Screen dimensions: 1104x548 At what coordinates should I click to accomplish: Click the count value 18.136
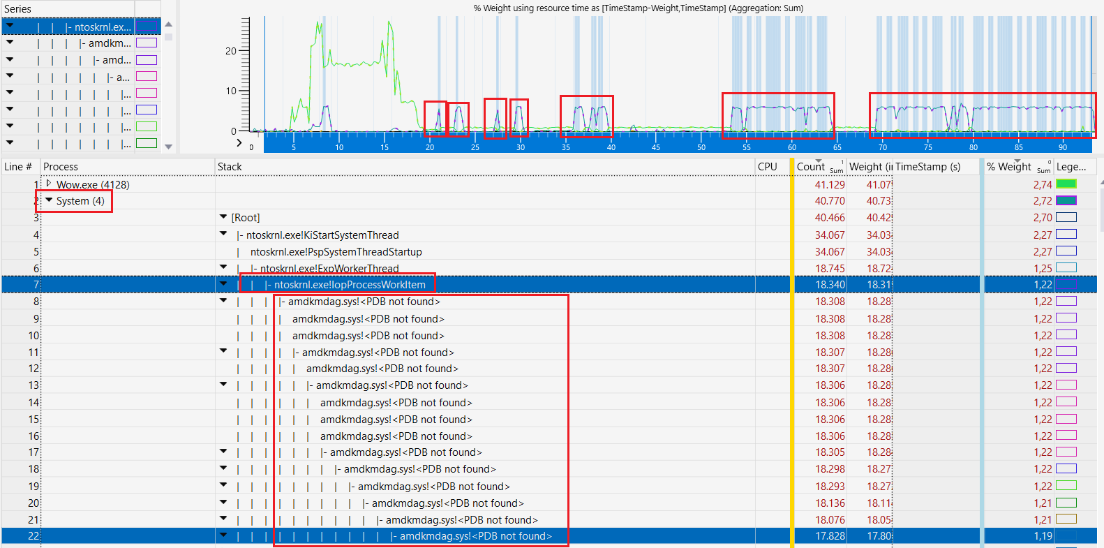(830, 503)
